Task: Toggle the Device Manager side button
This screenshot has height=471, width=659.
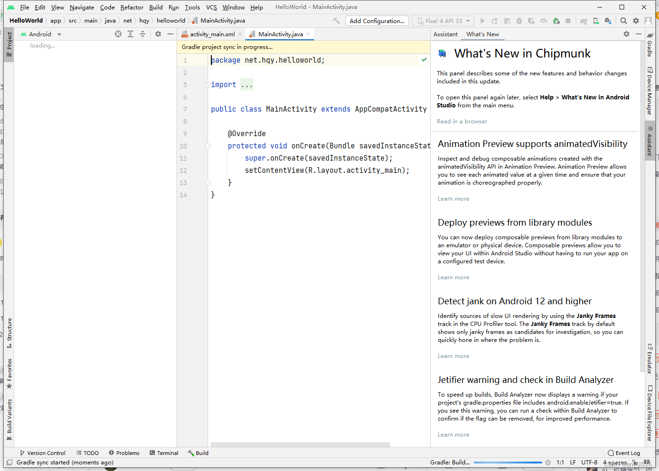Action: point(650,91)
